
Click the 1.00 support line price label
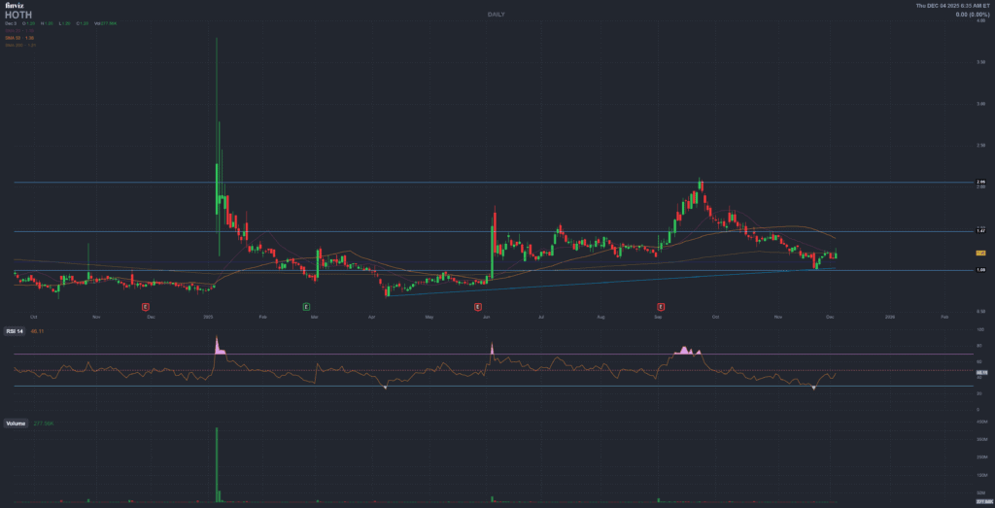(980, 270)
